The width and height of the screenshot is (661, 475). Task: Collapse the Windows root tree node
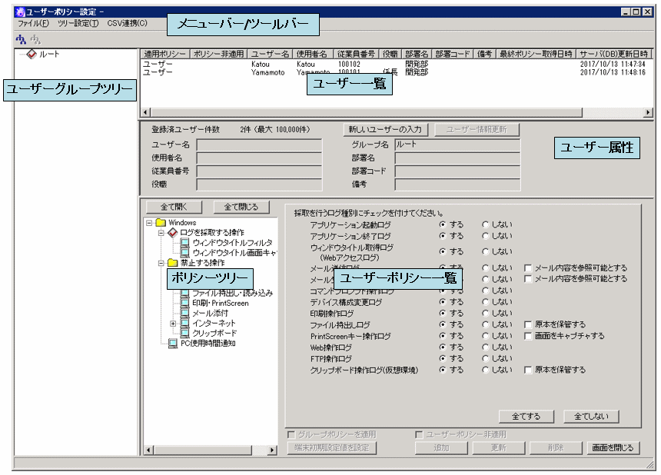point(148,224)
